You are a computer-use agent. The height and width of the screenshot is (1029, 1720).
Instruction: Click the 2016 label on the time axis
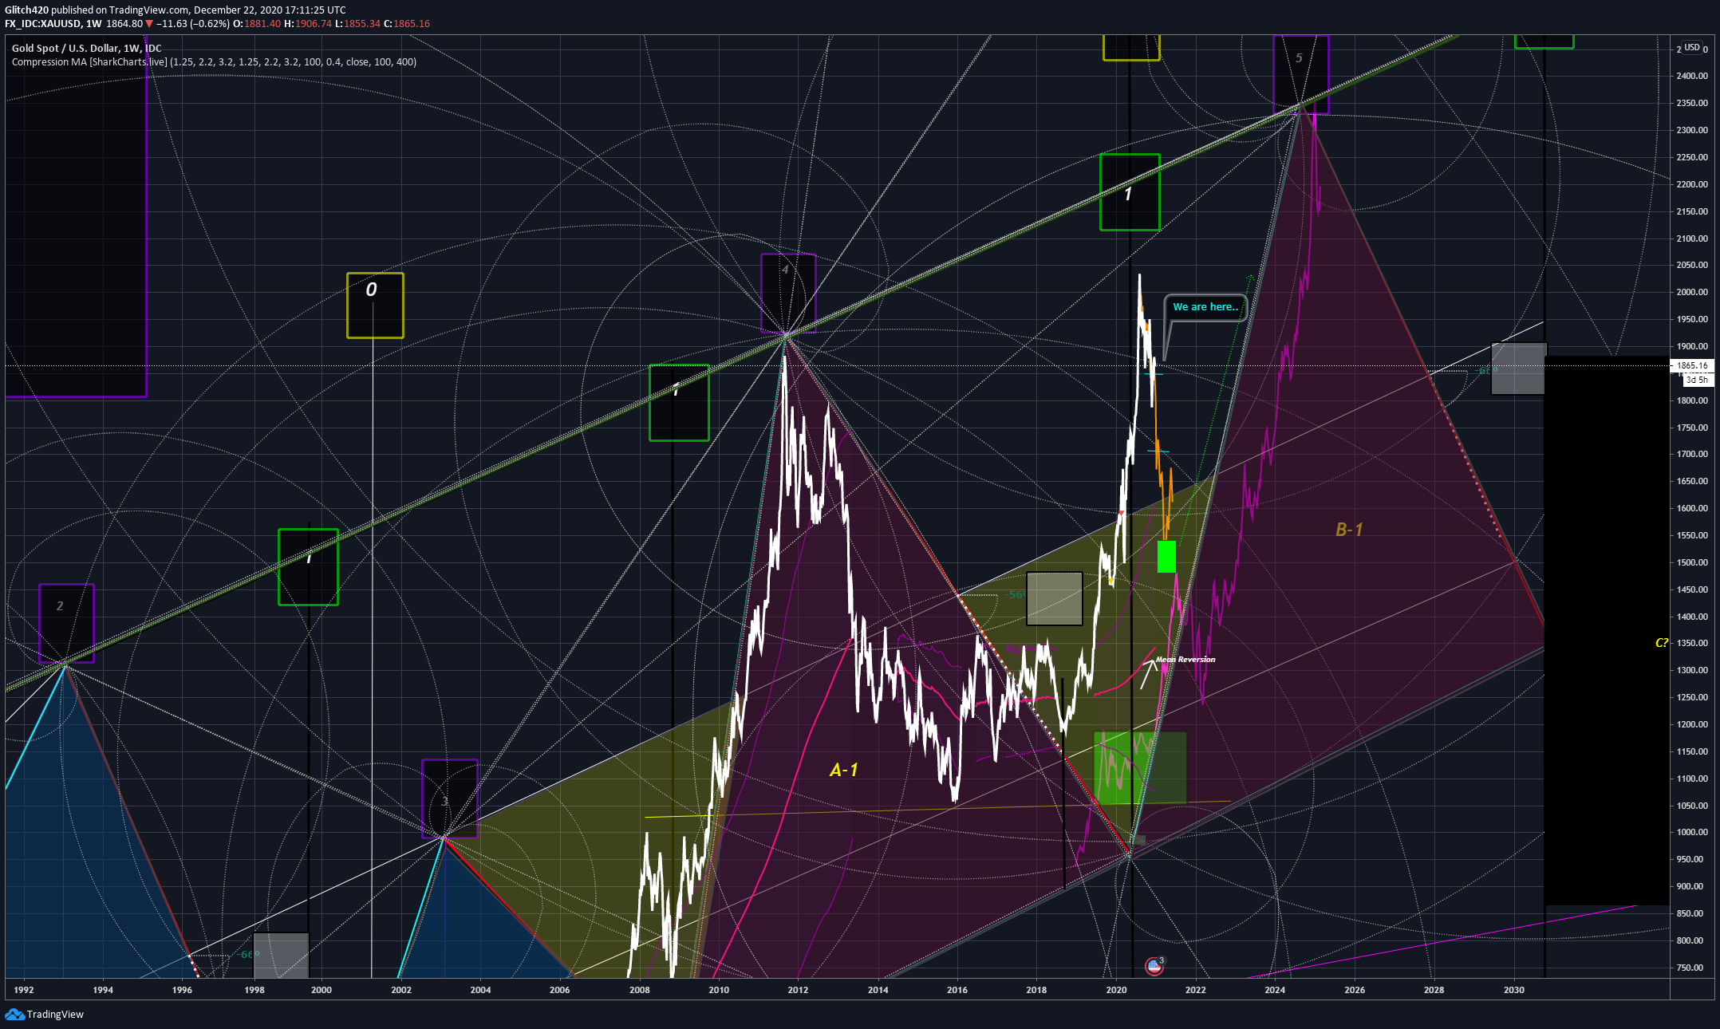click(x=957, y=990)
